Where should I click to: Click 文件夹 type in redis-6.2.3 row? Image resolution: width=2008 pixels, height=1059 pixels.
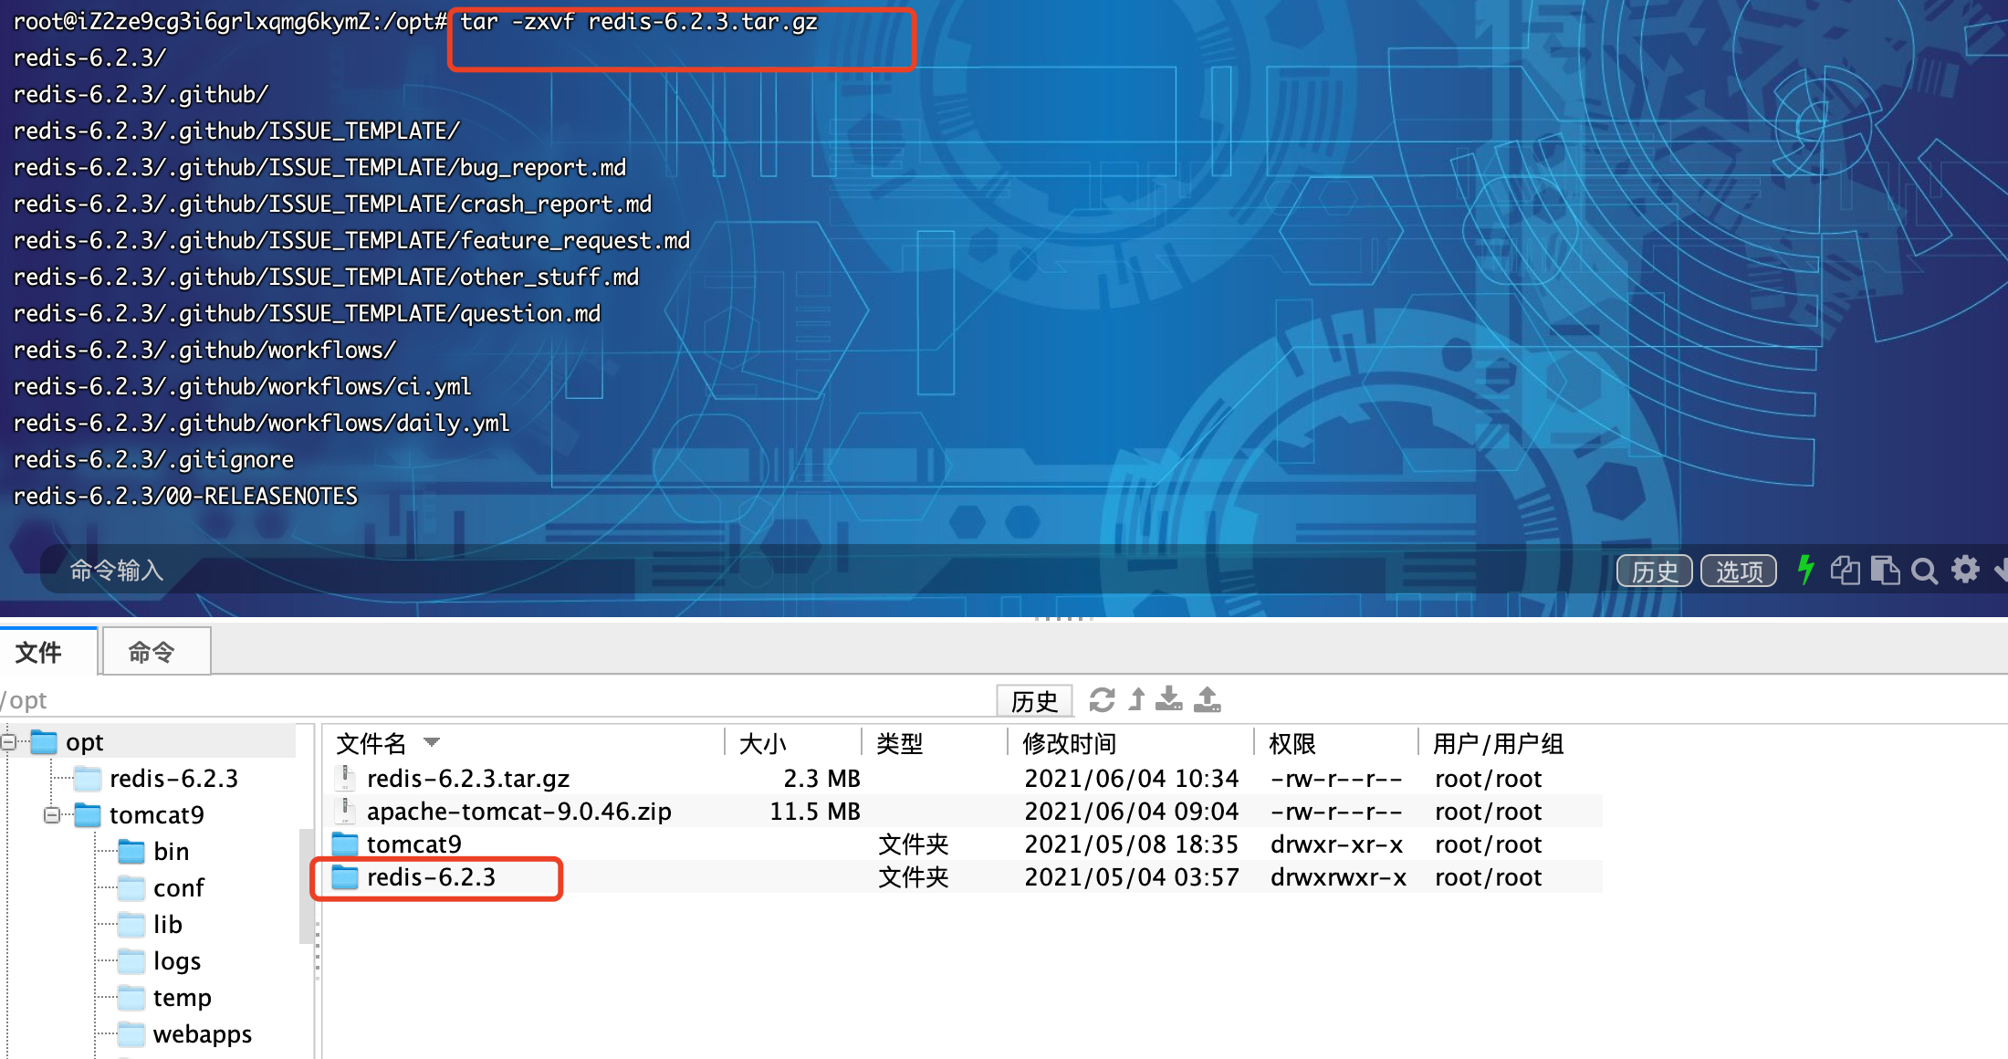coord(914,876)
